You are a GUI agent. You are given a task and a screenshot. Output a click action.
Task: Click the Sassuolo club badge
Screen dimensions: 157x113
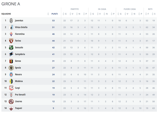point(11,47)
